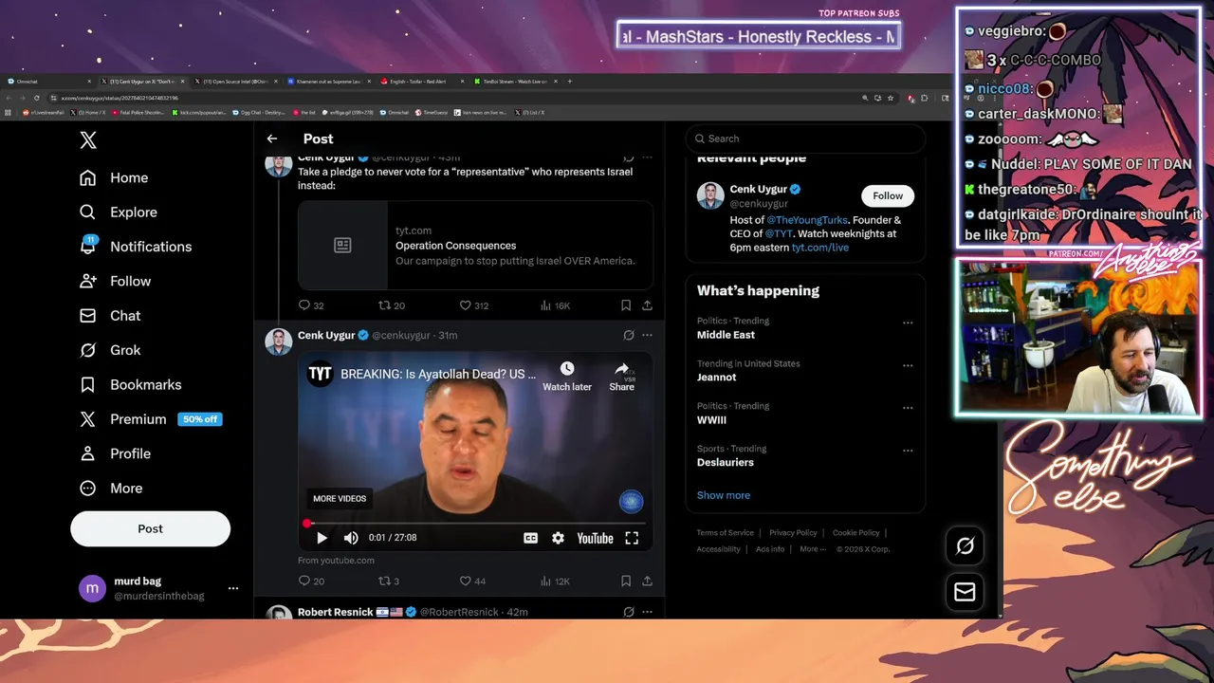The image size is (1214, 683).
Task: Go back using Post header arrow
Action: click(272, 138)
